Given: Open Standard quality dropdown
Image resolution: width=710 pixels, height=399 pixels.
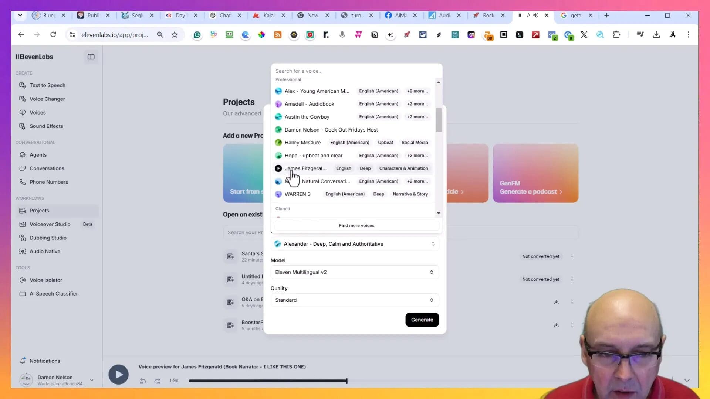Looking at the screenshot, I should [355, 300].
